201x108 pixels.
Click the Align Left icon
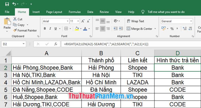point(97,28)
